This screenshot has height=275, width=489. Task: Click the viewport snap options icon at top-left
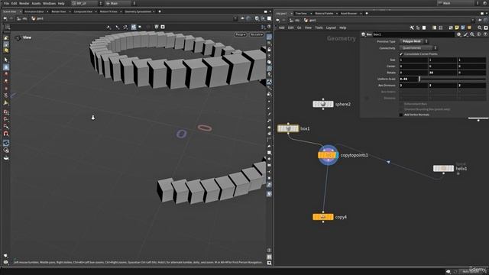click(8, 27)
